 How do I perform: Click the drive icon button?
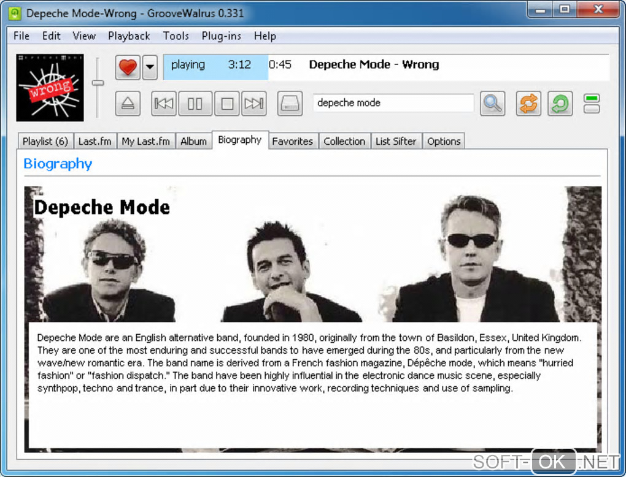tap(290, 104)
